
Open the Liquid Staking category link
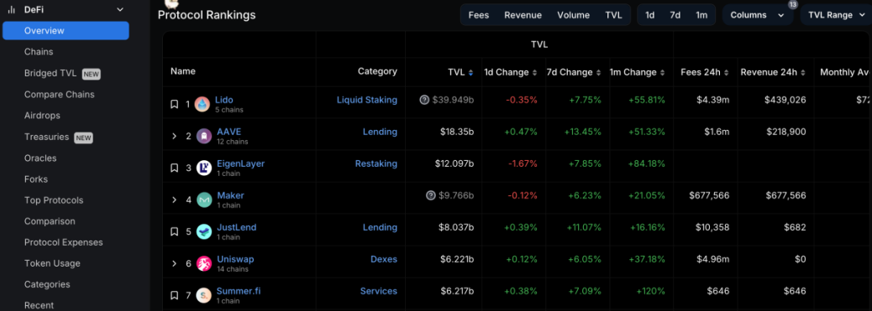[367, 100]
